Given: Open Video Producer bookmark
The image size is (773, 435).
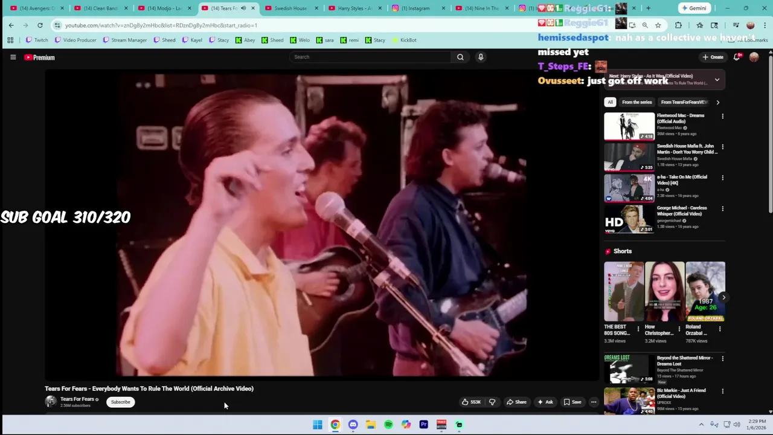Looking at the screenshot, I should pyautogui.click(x=75, y=40).
